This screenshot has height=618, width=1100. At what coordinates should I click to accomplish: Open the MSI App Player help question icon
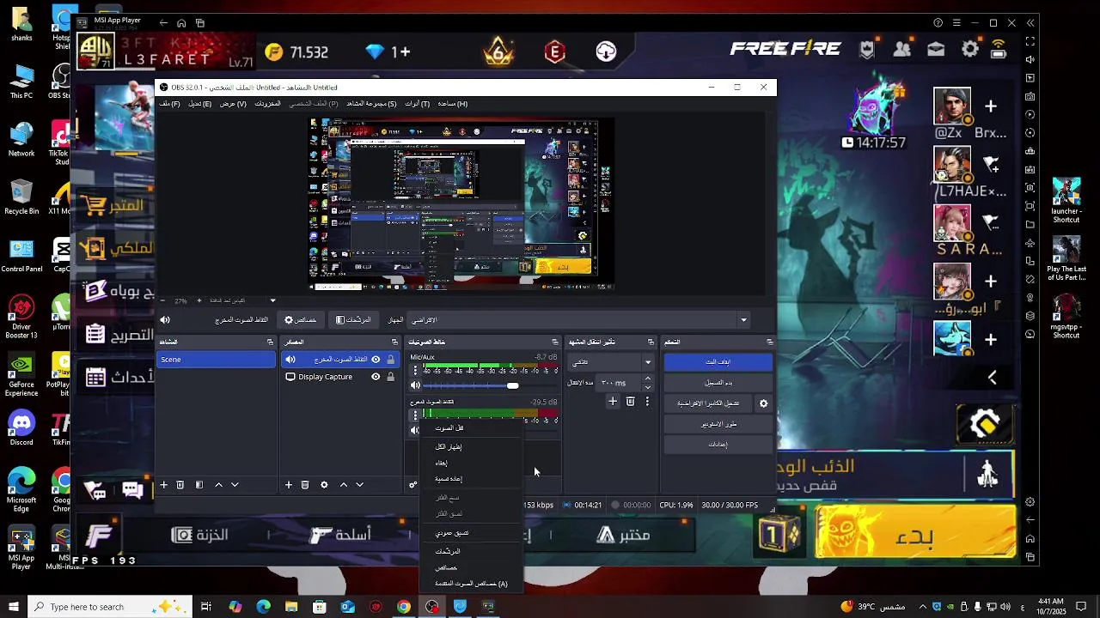point(938,23)
